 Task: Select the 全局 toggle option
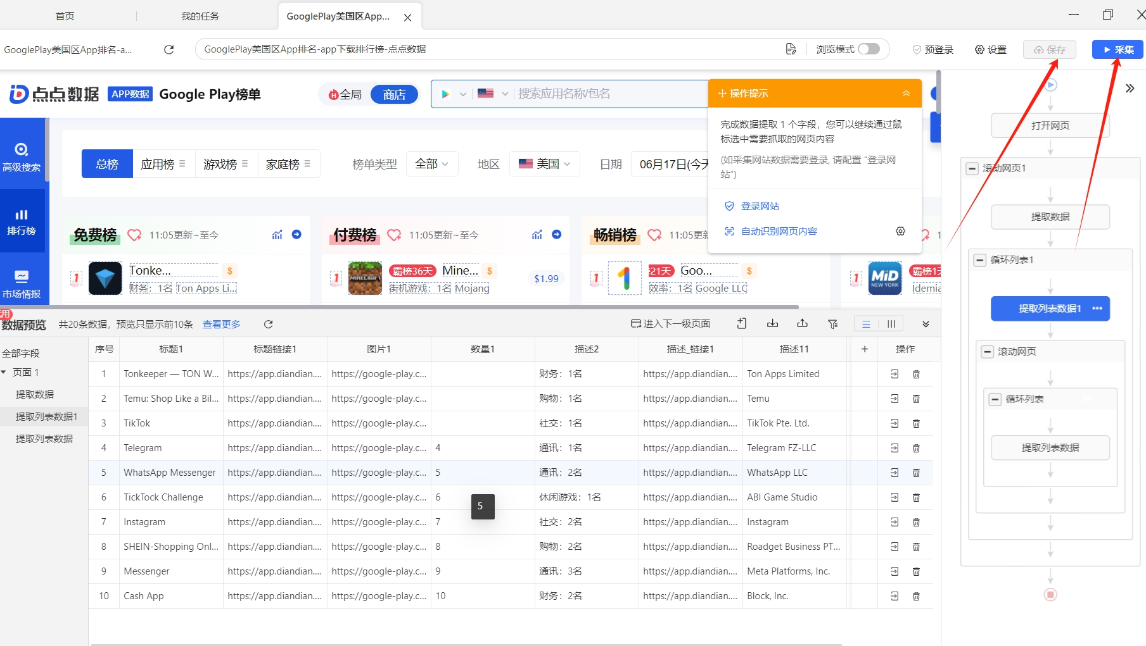345,94
